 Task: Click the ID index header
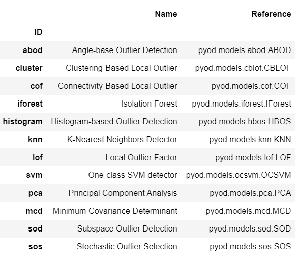tap(38, 32)
